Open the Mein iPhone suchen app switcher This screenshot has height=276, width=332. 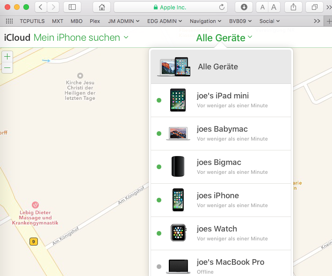click(81, 37)
